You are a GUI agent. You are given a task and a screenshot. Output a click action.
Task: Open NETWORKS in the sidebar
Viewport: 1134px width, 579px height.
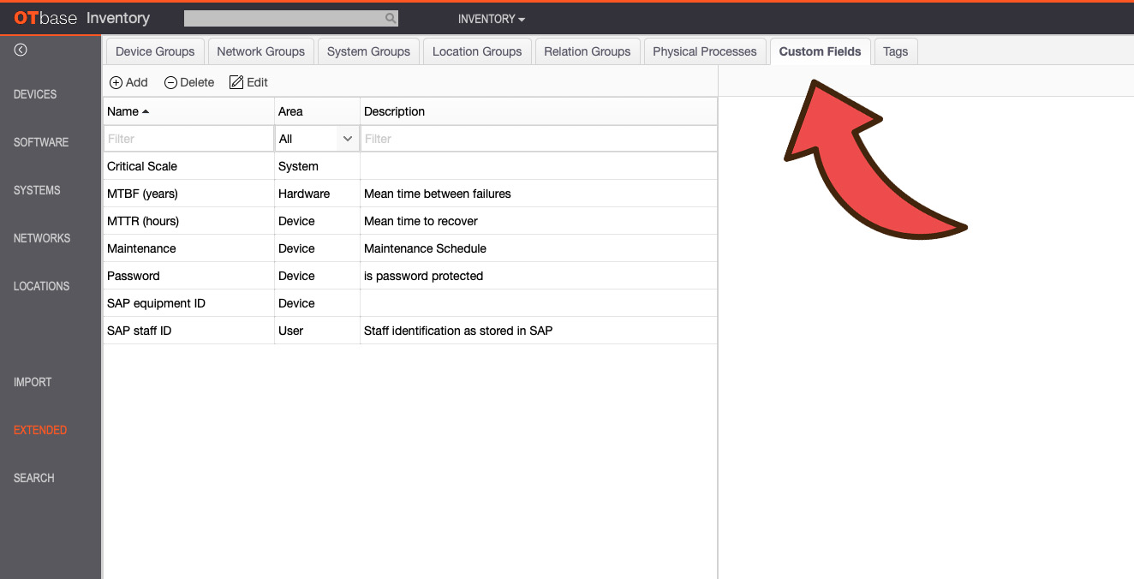coord(42,238)
